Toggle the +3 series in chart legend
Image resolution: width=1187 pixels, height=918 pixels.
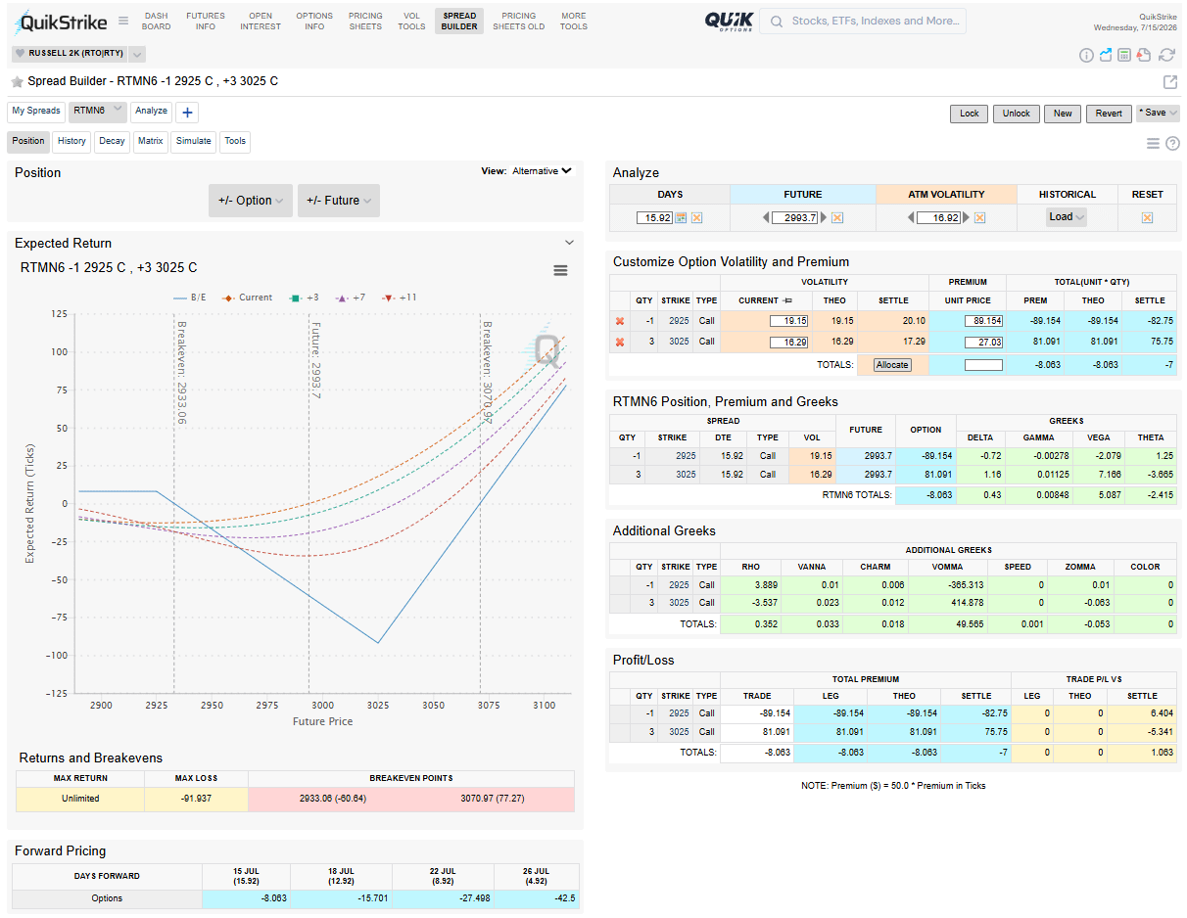304,298
